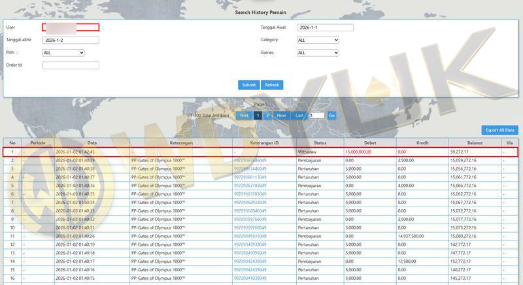The height and width of the screenshot is (285, 523).
Task: Click the Next page button
Action: pos(281,115)
